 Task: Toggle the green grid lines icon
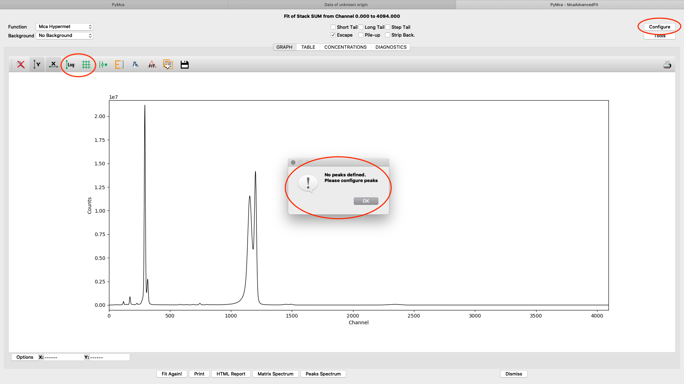(x=86, y=64)
